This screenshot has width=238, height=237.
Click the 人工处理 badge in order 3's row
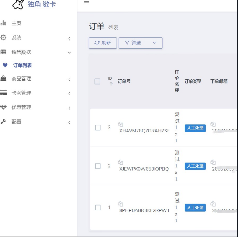pyautogui.click(x=195, y=128)
